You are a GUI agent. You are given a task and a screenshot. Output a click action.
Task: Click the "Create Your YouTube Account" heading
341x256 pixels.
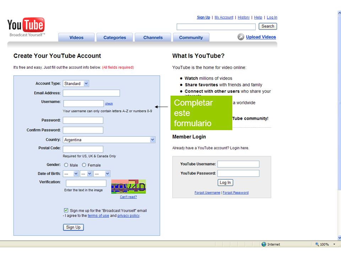click(x=57, y=56)
